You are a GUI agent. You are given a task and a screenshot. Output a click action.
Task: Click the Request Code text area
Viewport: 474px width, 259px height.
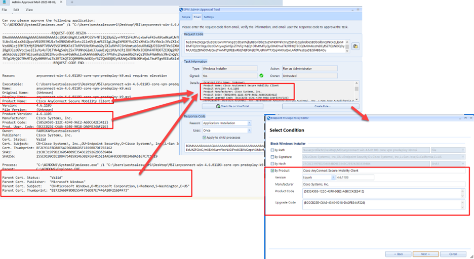265,46
